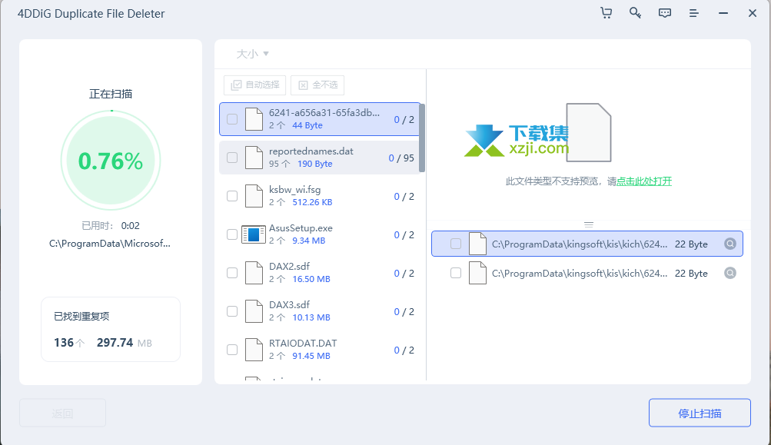
Task: Click magnifier icon on first kingsoft path row
Action: [x=730, y=244]
